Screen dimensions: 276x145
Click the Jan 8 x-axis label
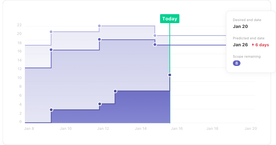coord(29,128)
